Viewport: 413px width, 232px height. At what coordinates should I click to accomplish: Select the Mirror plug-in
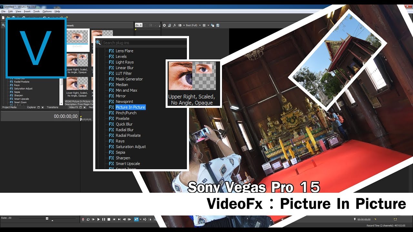pyautogui.click(x=121, y=96)
